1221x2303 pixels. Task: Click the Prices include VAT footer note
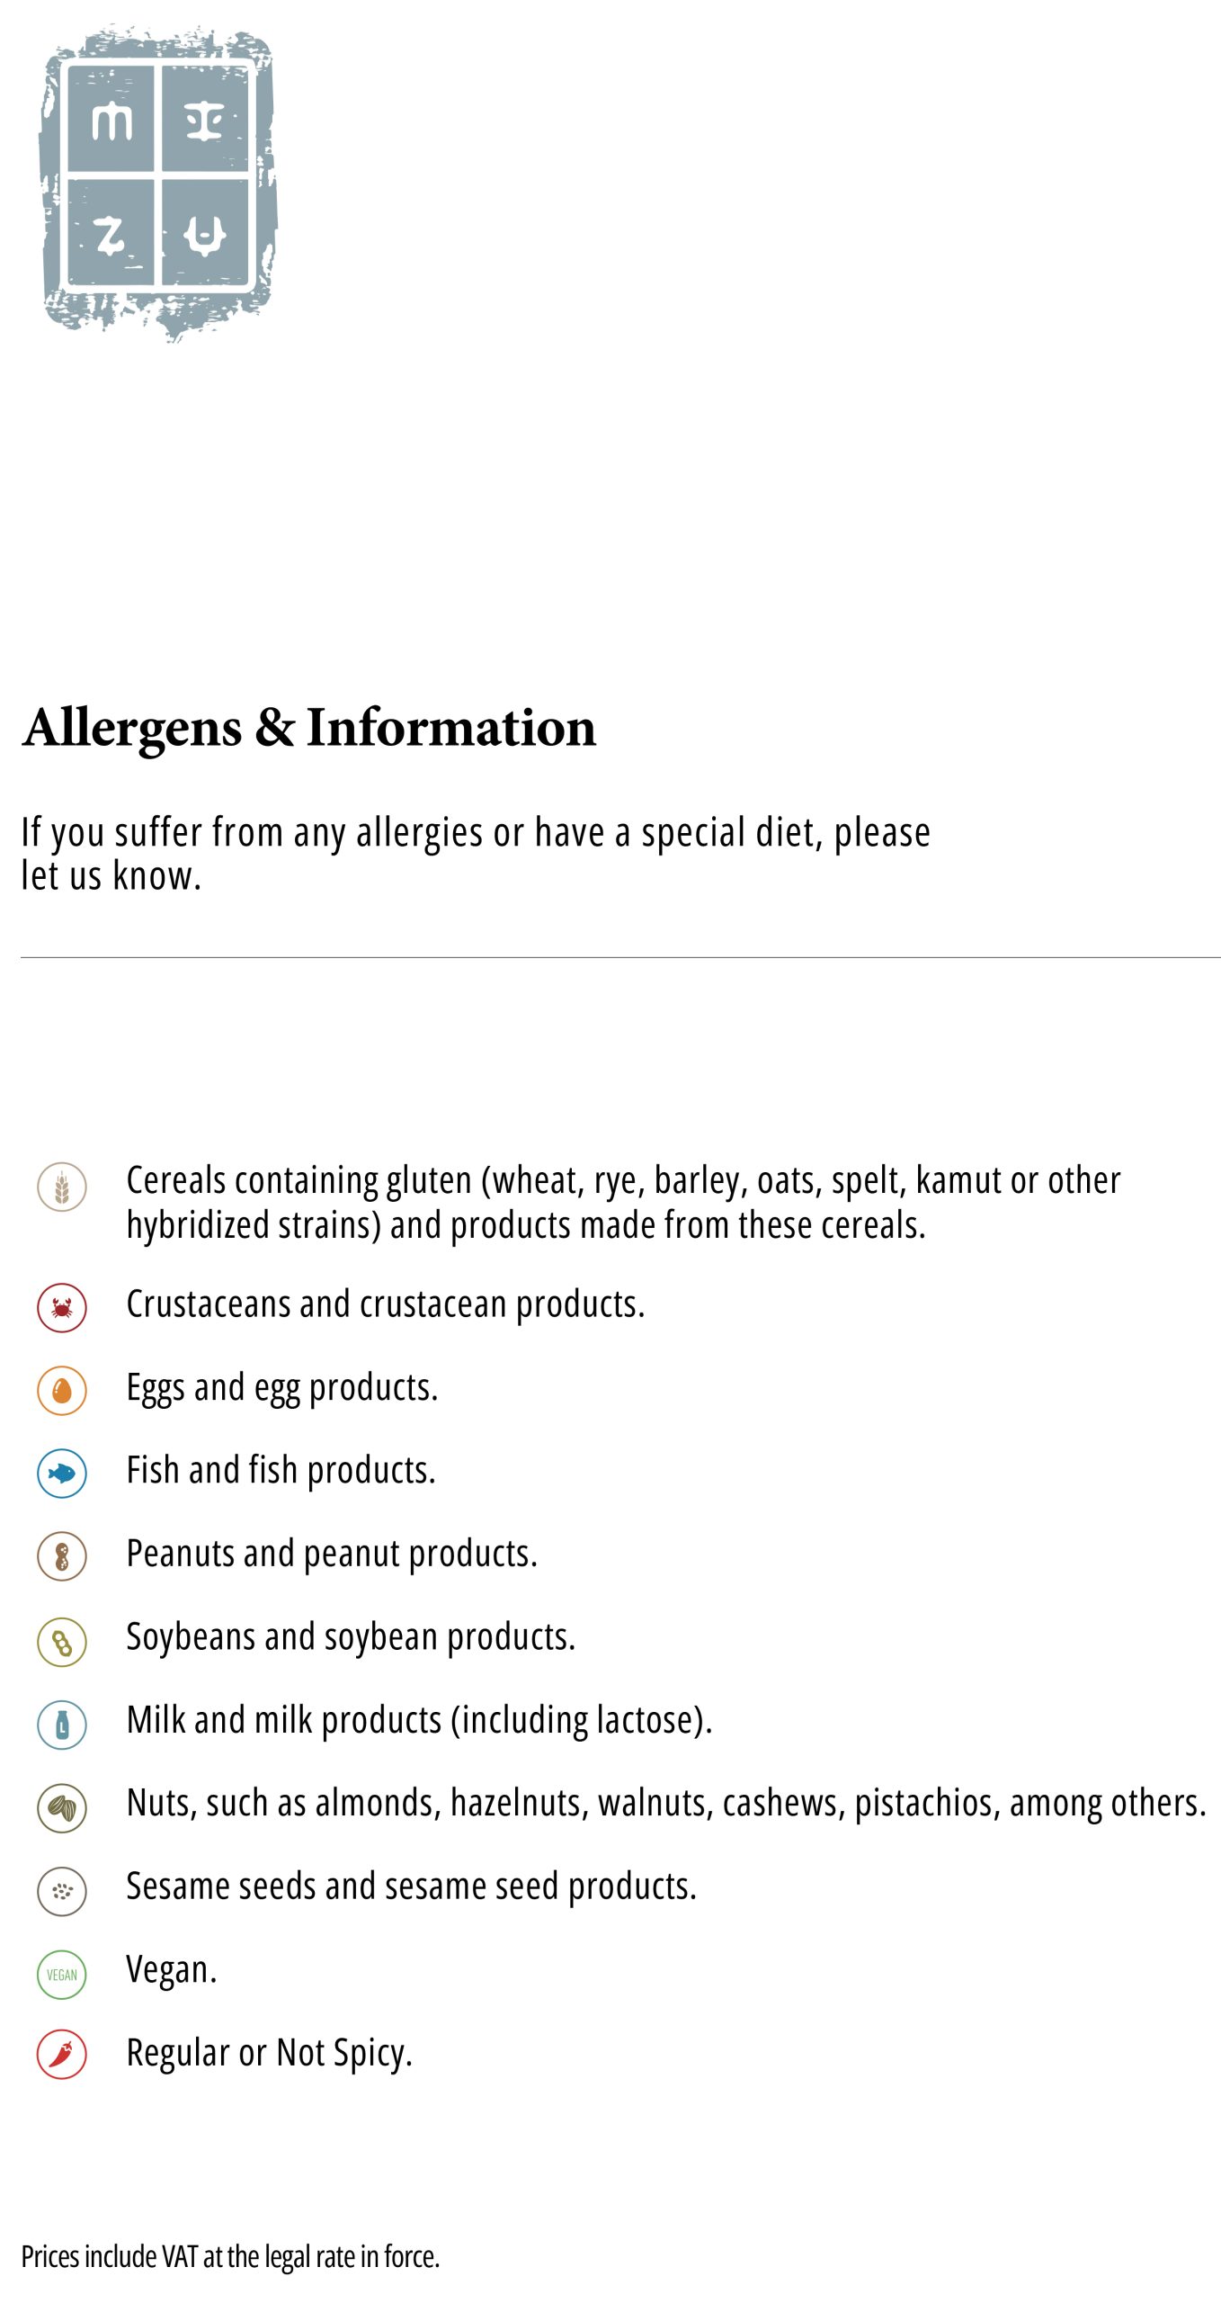(x=230, y=2256)
